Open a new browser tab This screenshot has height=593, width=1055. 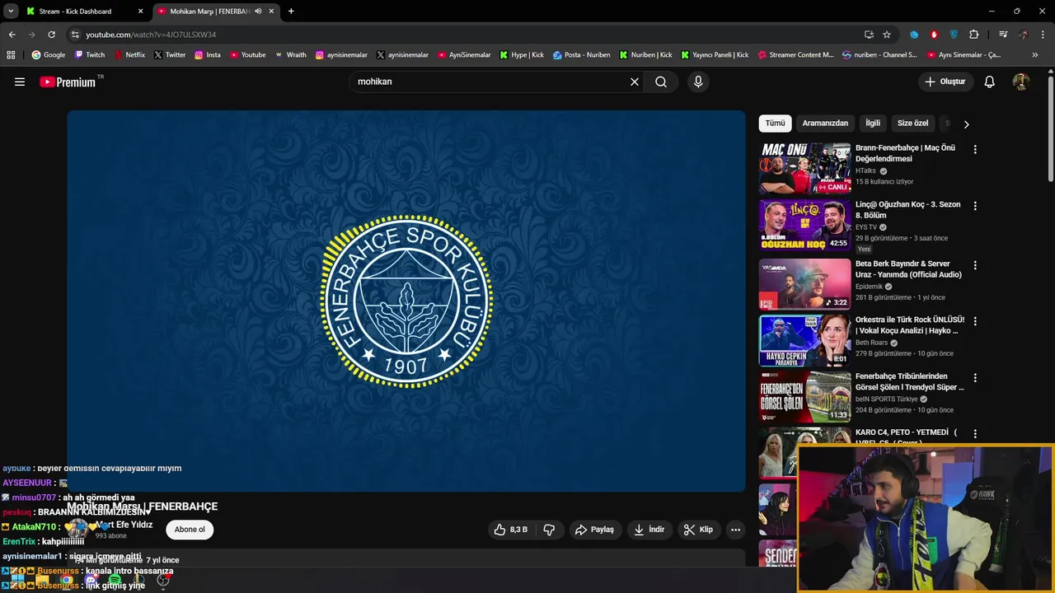click(x=291, y=12)
